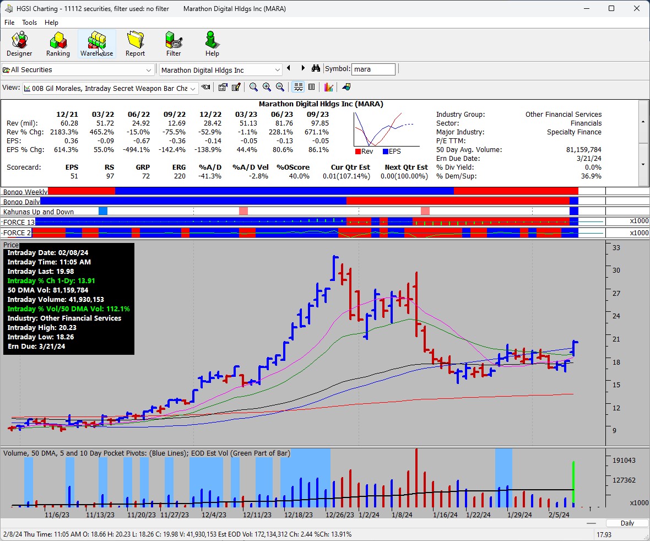Click the 09/23 revenue value 97.85
This screenshot has height=541, width=650.
[x=319, y=123]
